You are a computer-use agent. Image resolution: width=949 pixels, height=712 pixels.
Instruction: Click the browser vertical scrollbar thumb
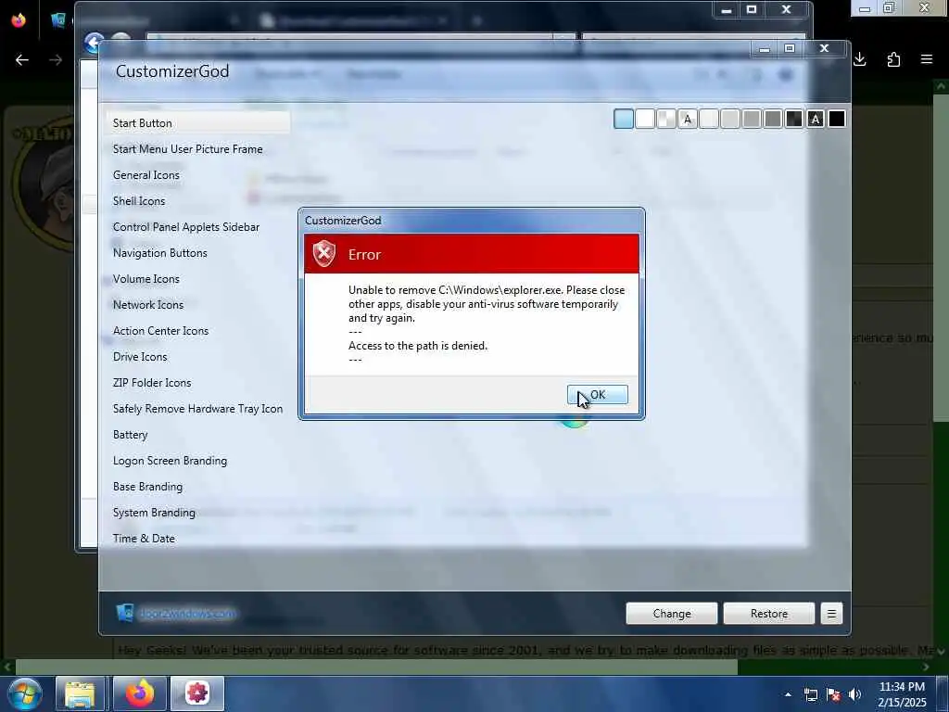click(x=941, y=258)
